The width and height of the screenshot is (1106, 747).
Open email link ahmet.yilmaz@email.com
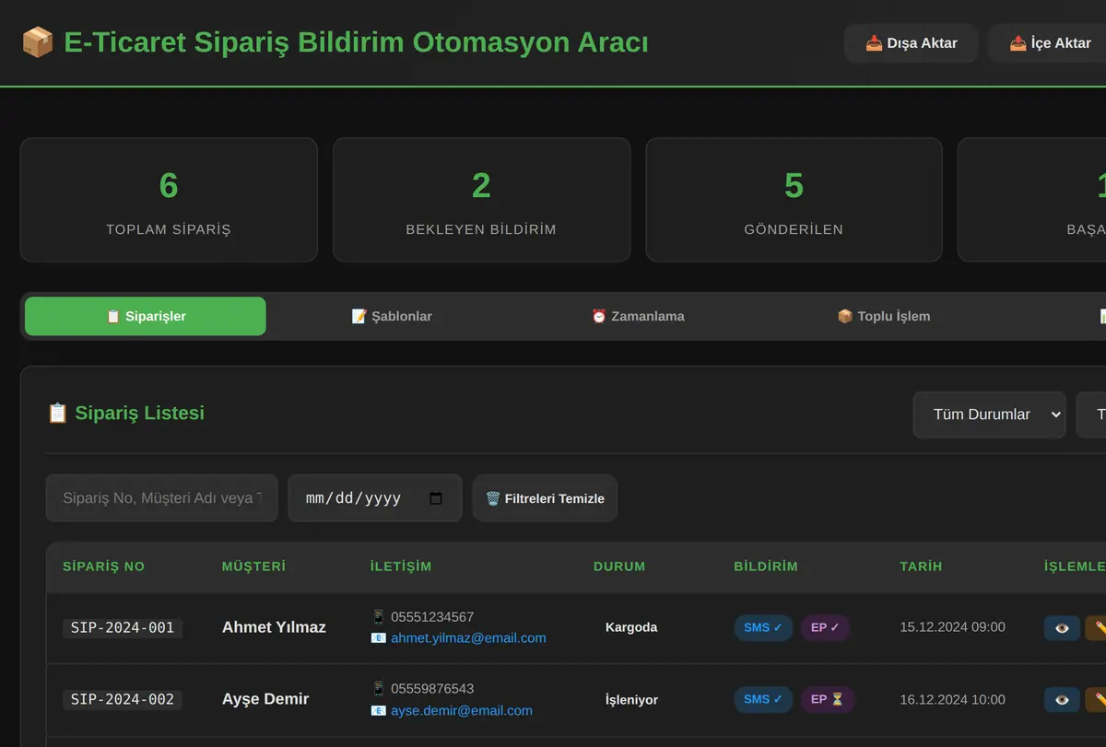point(468,637)
